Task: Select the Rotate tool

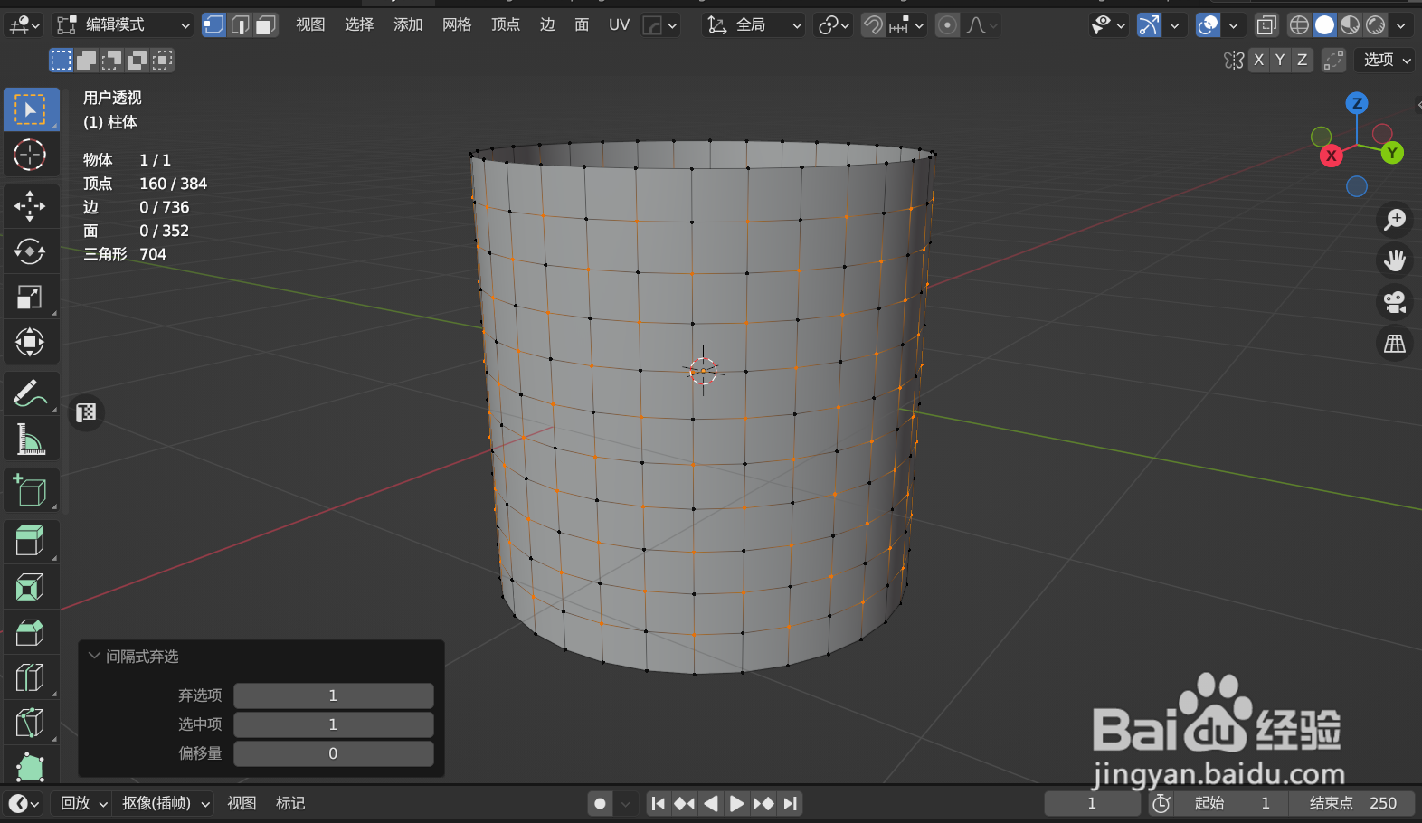Action: click(31, 251)
